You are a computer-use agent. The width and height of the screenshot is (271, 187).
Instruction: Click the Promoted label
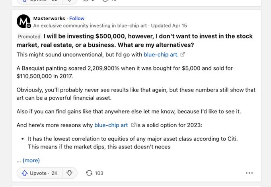[29, 37]
